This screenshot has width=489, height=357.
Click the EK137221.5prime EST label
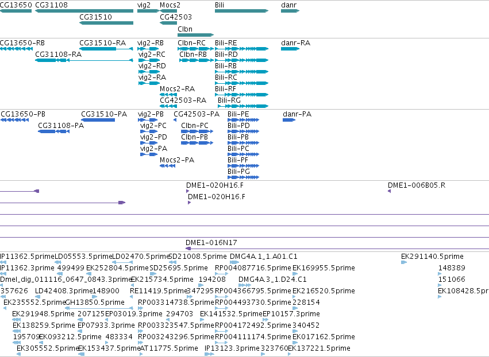coord(319,348)
